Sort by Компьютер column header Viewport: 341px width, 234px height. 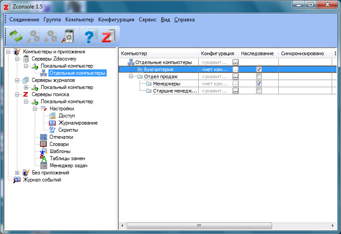159,53
